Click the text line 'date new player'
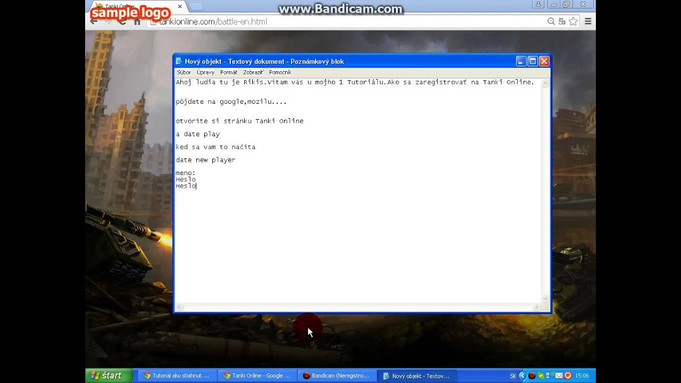Viewport: 681px width, 383px height. [x=205, y=160]
